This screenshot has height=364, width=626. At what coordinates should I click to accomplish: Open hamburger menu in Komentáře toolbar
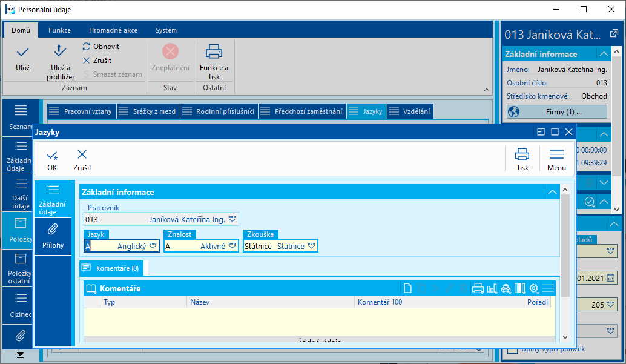pyautogui.click(x=548, y=288)
